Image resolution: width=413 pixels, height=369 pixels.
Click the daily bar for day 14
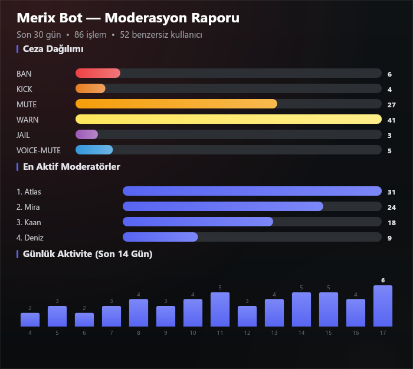[x=301, y=309]
